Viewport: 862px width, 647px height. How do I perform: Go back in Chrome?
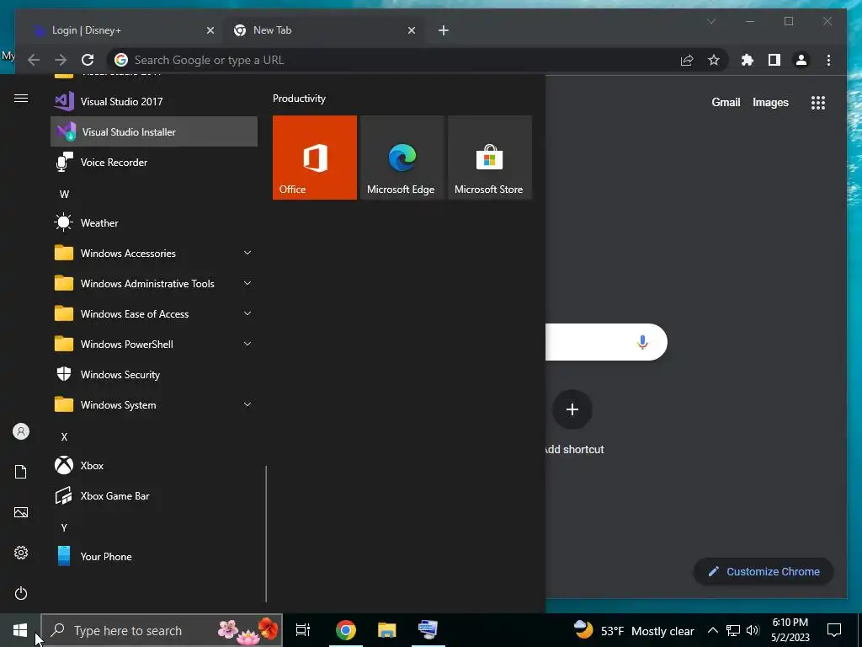point(34,60)
